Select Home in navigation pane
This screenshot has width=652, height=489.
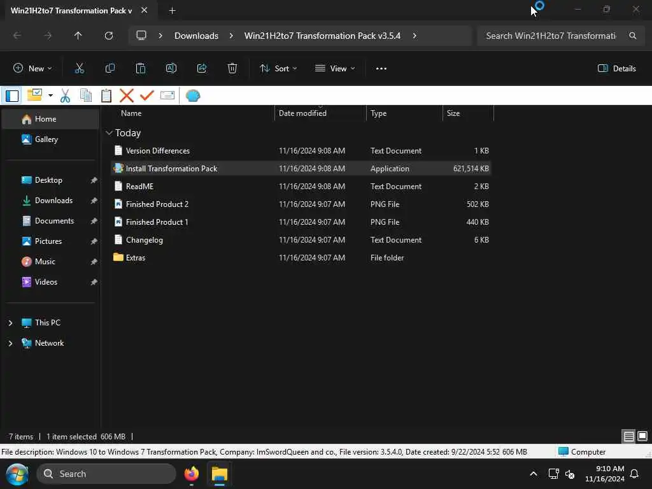pyautogui.click(x=51, y=119)
